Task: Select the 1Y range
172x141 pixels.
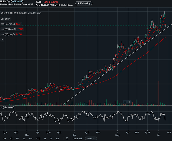Action: (45, 138)
